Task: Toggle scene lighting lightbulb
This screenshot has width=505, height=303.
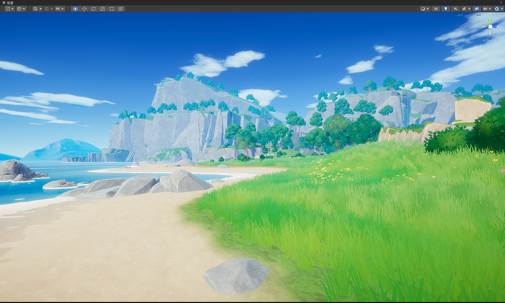Action: coord(446,9)
